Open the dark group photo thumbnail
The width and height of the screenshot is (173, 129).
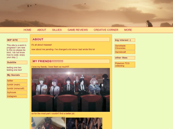[x=84, y=123]
